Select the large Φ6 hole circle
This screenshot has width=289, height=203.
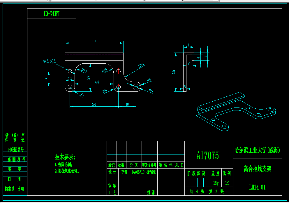tap(136, 86)
